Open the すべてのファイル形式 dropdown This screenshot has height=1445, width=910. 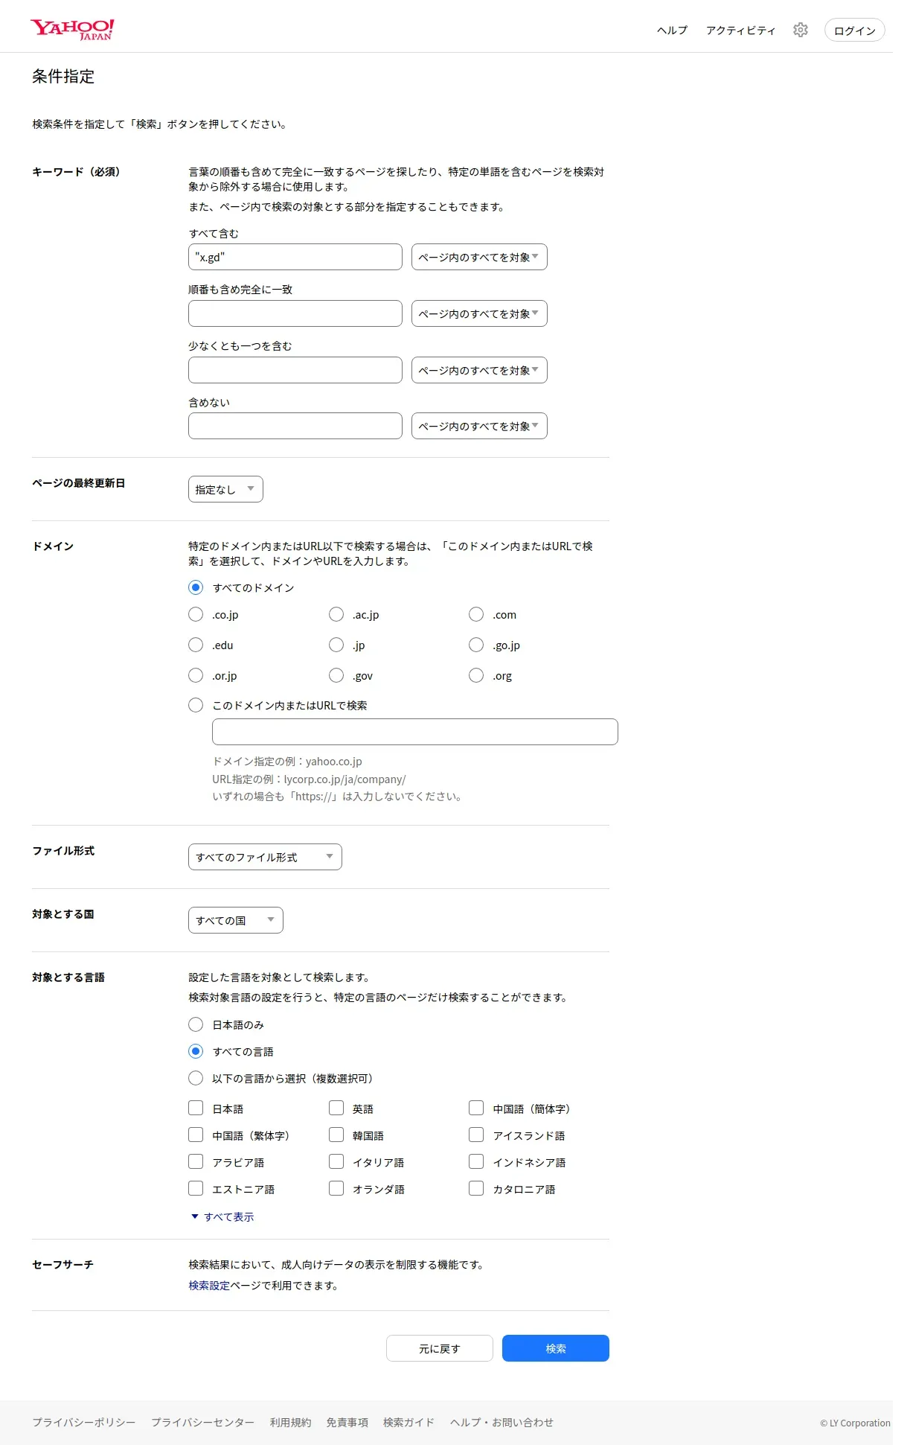(x=265, y=857)
